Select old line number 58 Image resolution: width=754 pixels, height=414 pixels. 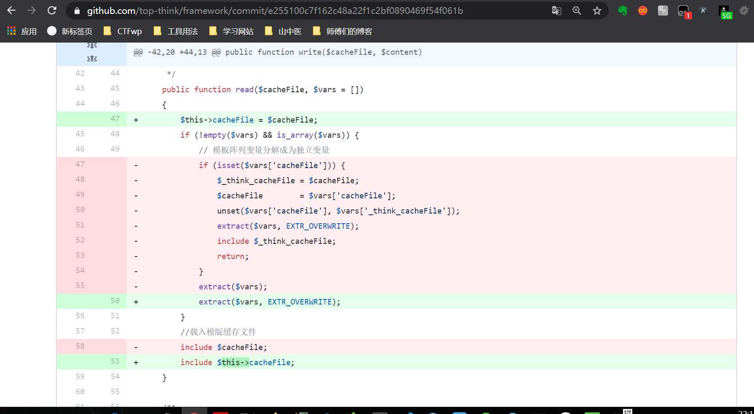point(80,346)
